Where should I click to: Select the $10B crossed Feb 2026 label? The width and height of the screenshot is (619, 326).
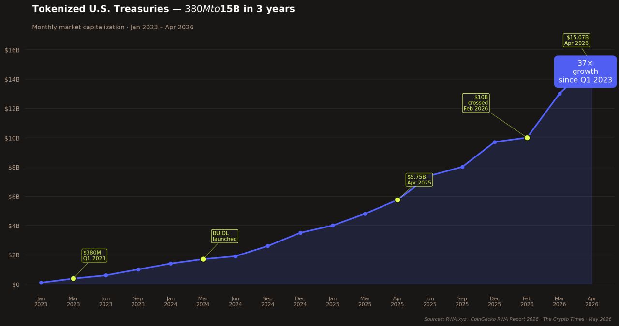(476, 103)
